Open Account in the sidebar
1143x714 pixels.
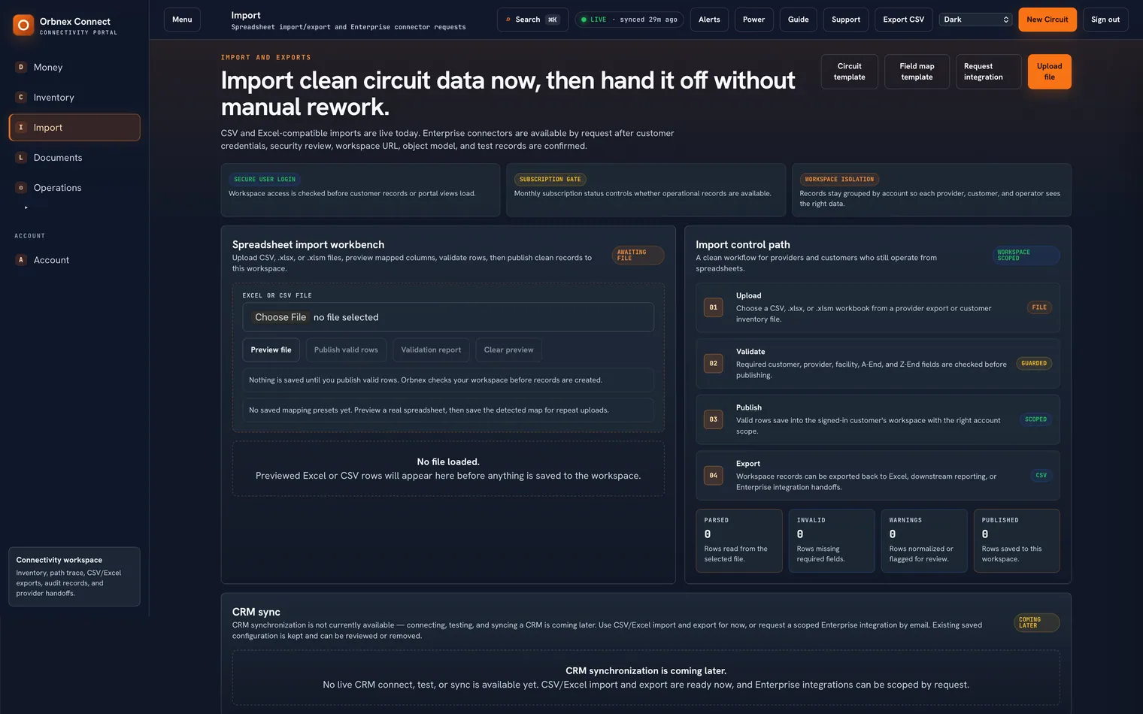point(74,259)
